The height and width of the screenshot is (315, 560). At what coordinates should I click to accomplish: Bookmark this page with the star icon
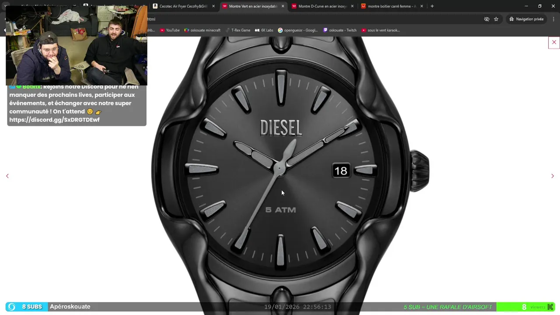point(496,19)
